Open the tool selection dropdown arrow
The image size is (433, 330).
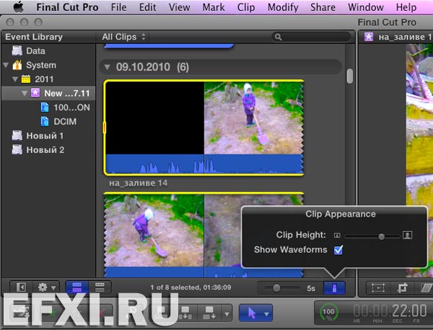point(266,314)
